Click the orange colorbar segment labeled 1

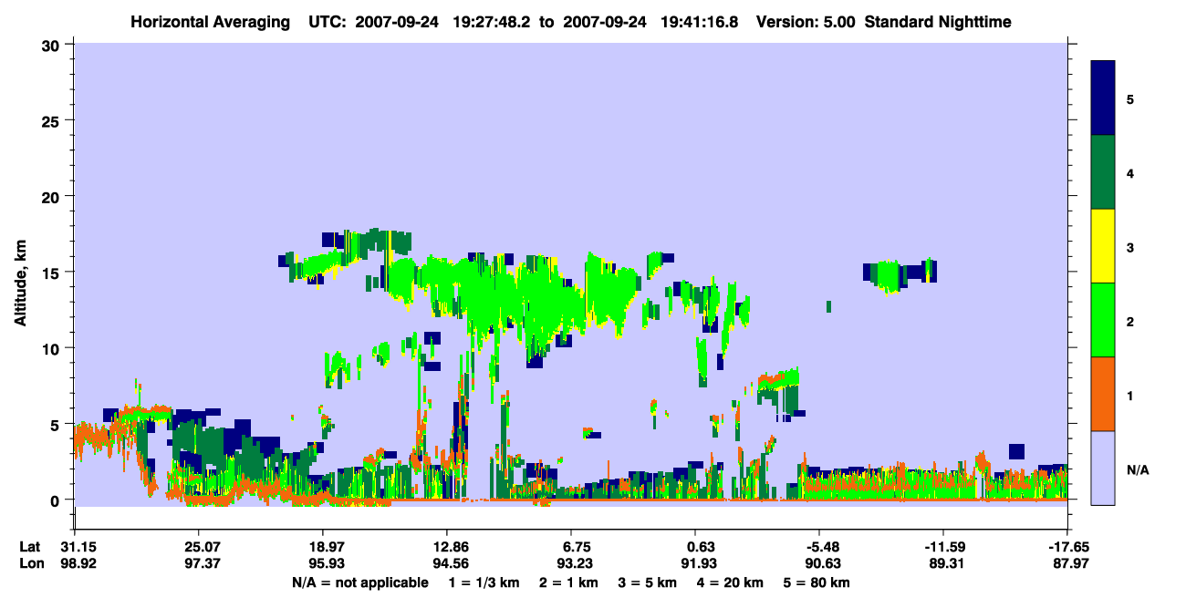tap(1103, 394)
